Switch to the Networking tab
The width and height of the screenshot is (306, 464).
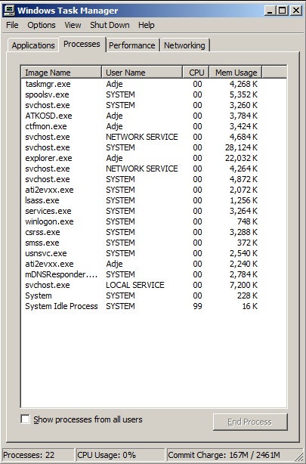coord(184,45)
